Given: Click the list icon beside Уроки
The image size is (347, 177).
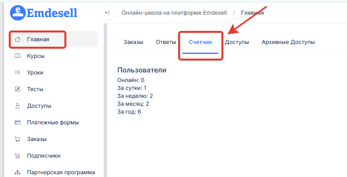Looking at the screenshot, I should pos(17,72).
